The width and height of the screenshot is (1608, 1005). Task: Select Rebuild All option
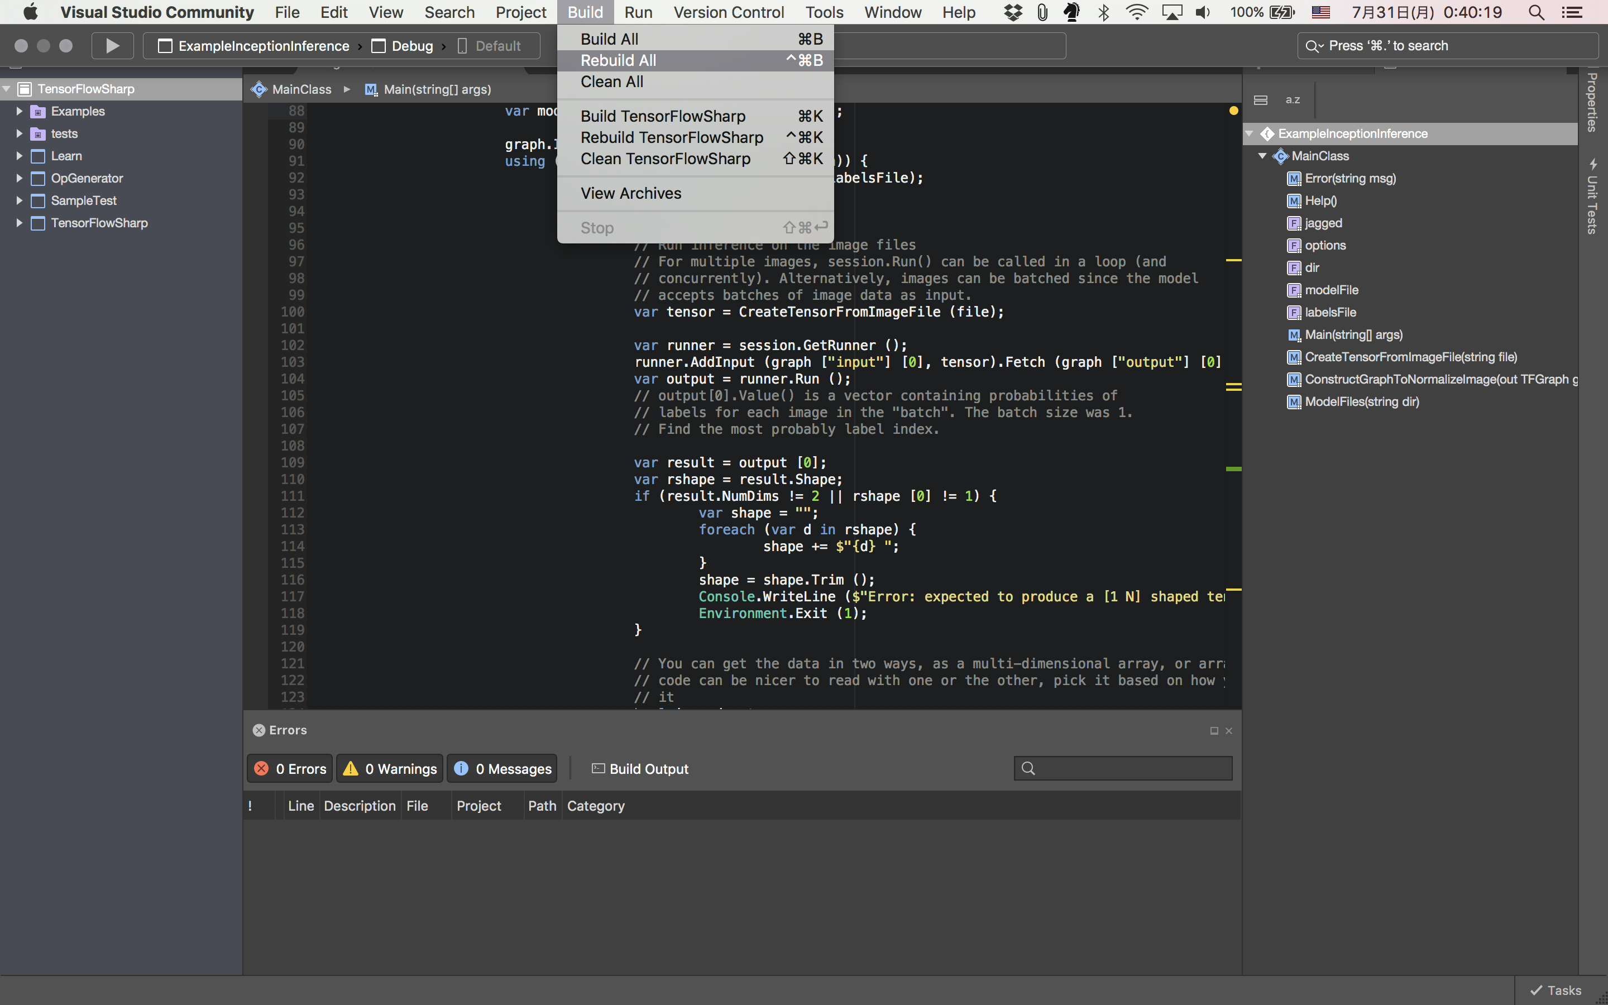[618, 60]
